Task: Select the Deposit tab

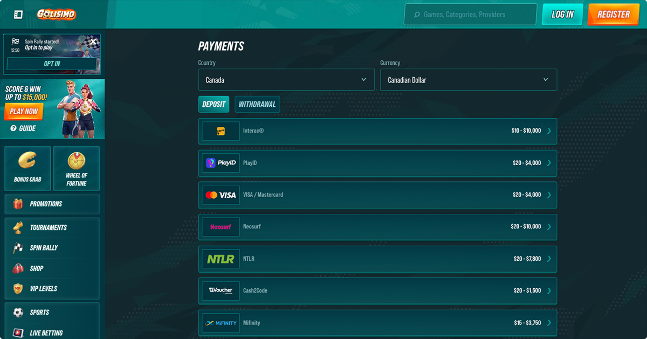Action: tap(214, 104)
